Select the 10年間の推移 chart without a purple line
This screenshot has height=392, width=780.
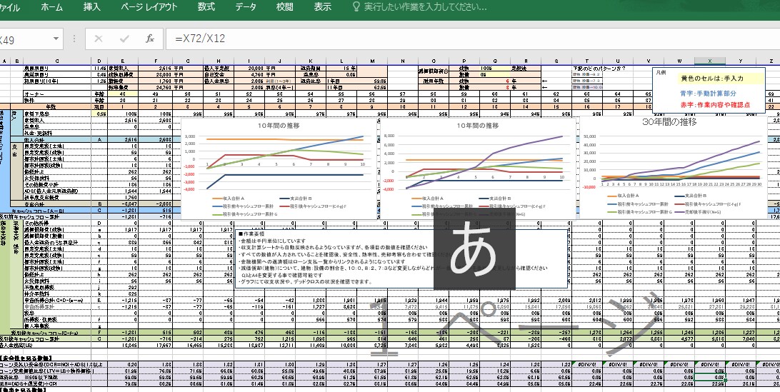279,169
